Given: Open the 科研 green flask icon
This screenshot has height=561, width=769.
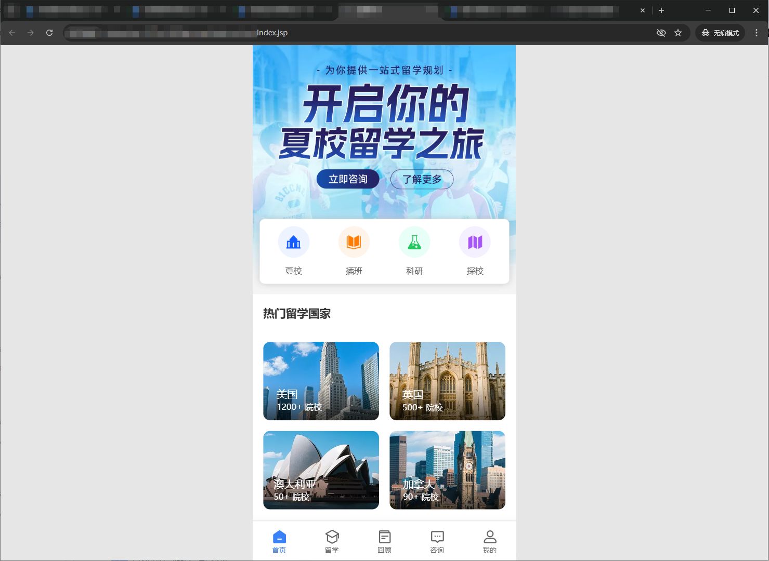Looking at the screenshot, I should point(414,243).
